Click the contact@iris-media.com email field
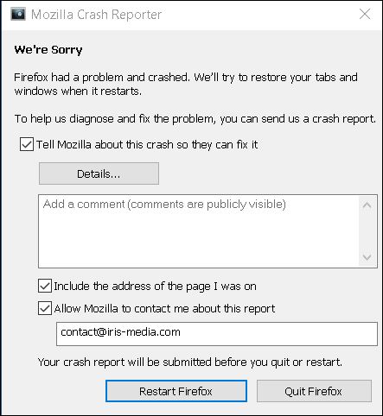Viewport: 383px width, 416px height. pos(217,334)
